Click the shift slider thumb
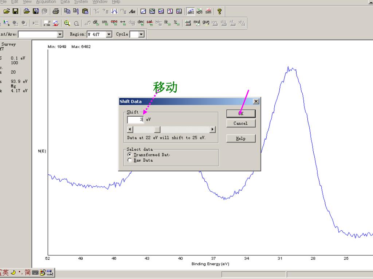Image resolution: width=373 pixels, height=279 pixels. click(x=157, y=130)
